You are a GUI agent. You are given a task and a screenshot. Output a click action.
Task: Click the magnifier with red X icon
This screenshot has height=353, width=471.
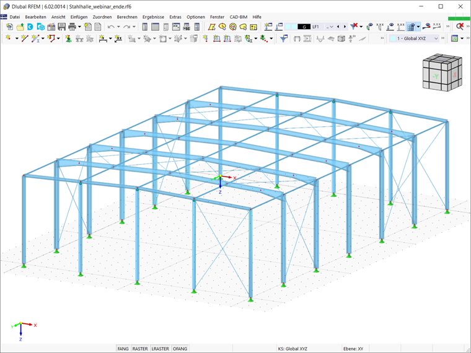point(460,27)
